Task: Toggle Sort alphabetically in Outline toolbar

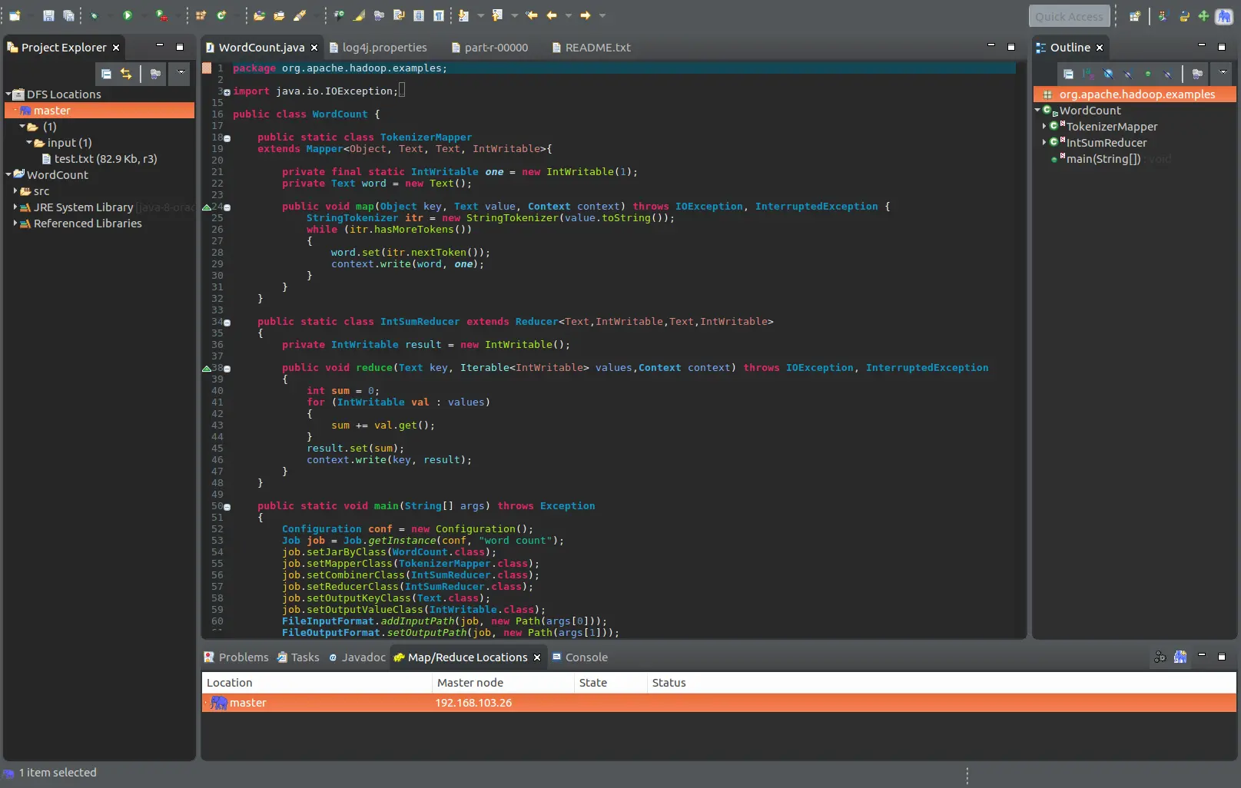Action: point(1088,74)
